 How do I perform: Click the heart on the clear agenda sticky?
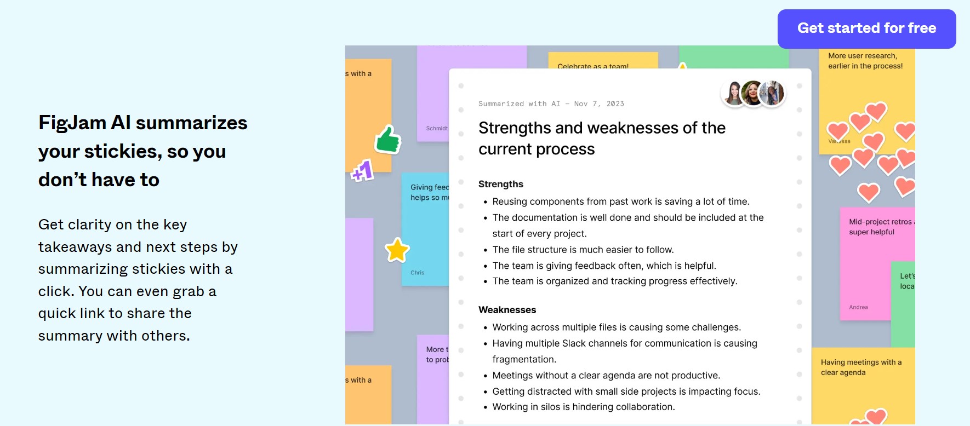(874, 417)
